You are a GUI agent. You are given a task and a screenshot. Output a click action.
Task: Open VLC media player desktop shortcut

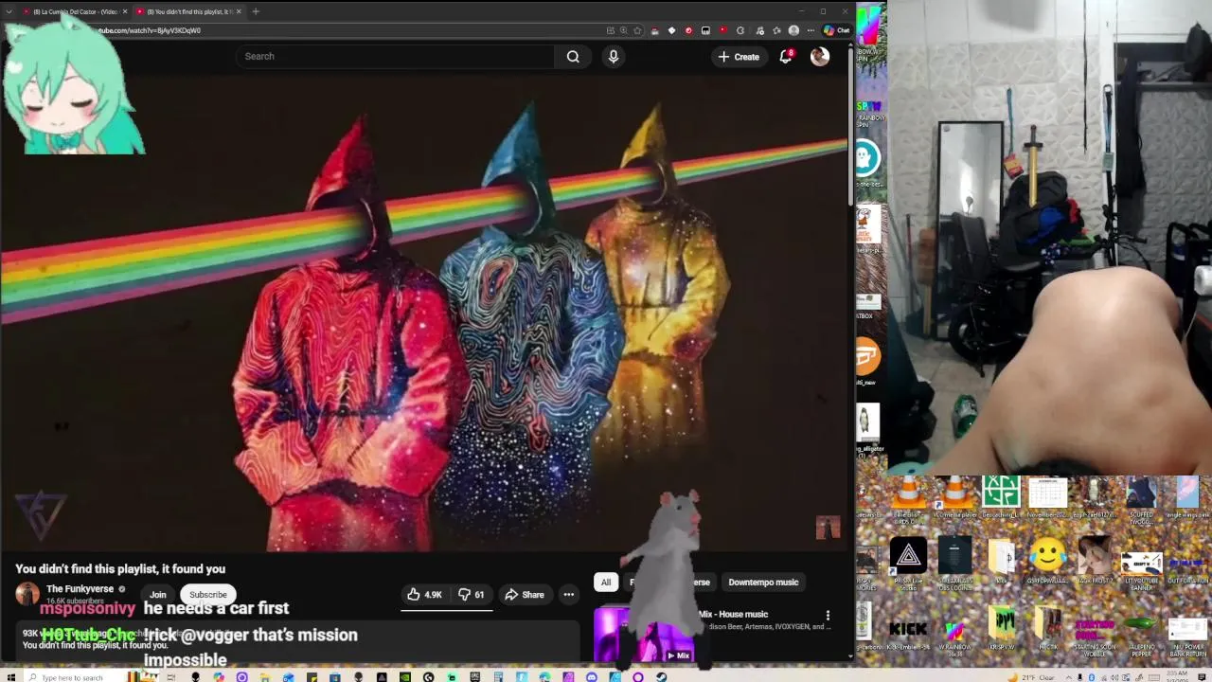click(x=955, y=497)
